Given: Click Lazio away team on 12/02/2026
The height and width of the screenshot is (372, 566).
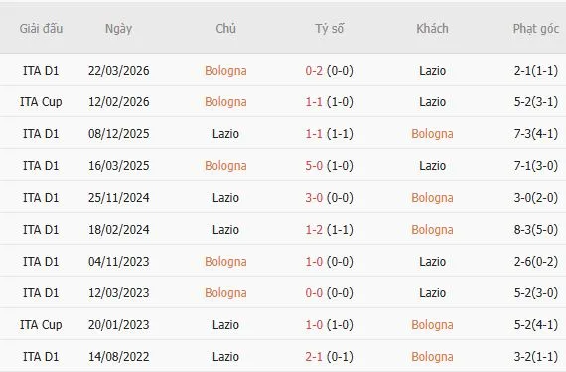Looking at the screenshot, I should (432, 101).
